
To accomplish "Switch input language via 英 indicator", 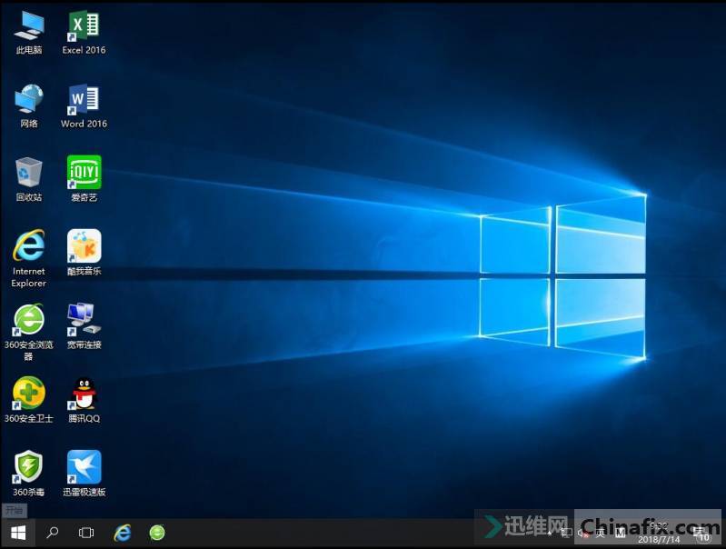I will 600,534.
